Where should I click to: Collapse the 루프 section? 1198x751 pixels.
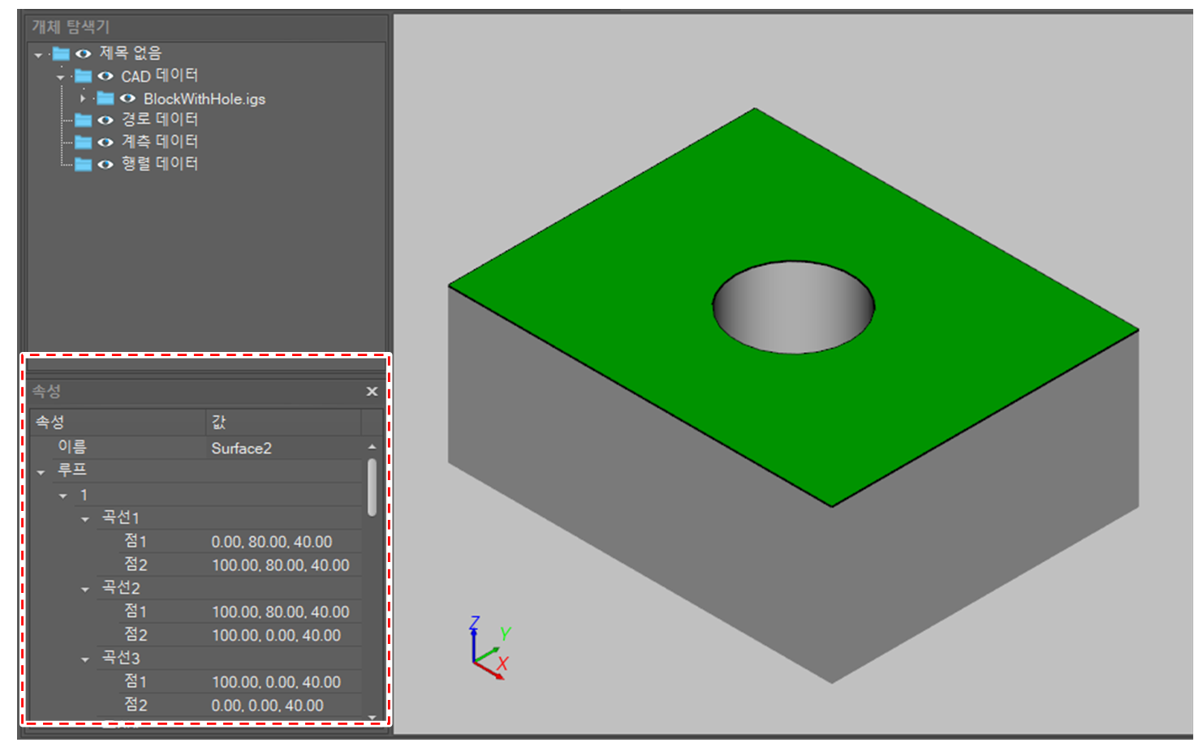[x=40, y=470]
